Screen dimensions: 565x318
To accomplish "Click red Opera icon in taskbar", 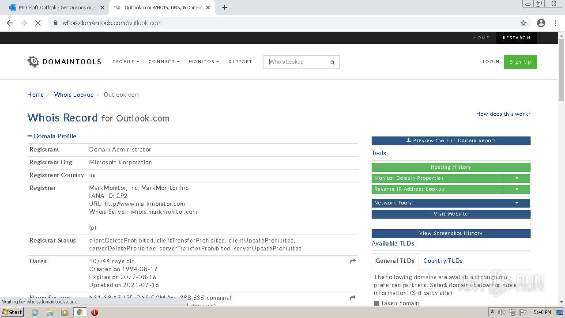I will coord(94,312).
